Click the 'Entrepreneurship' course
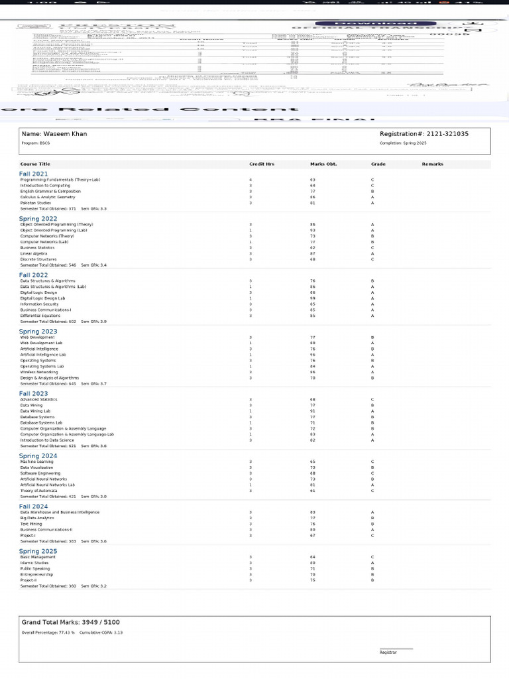The image size is (509, 679). (x=36, y=575)
